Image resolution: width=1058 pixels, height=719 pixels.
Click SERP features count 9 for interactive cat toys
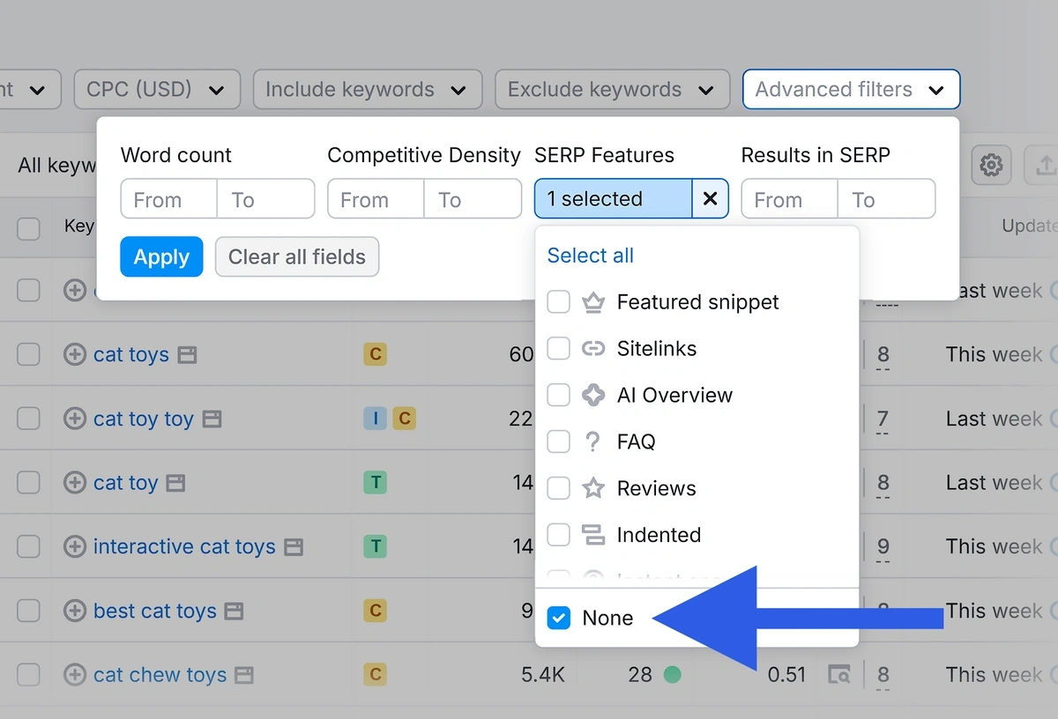pos(883,549)
